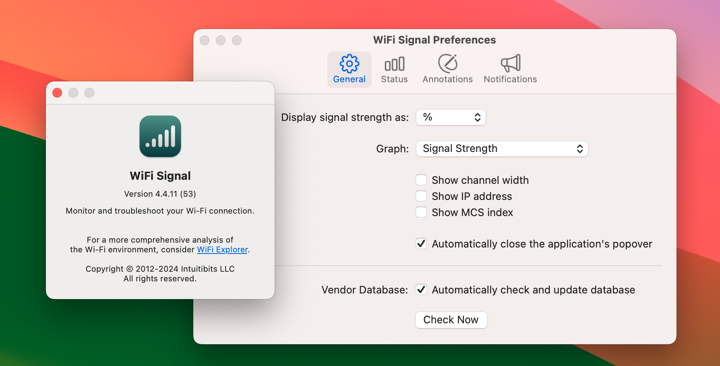Open the Notifications megaphone icon
This screenshot has height=366, width=720.
click(x=511, y=63)
